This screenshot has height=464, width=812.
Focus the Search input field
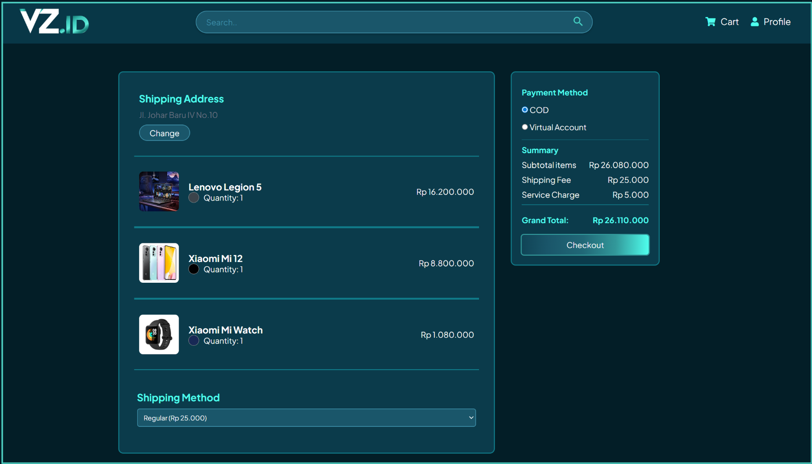coord(394,22)
